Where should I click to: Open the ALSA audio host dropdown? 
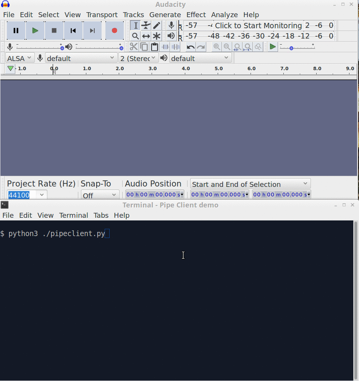pyautogui.click(x=19, y=58)
